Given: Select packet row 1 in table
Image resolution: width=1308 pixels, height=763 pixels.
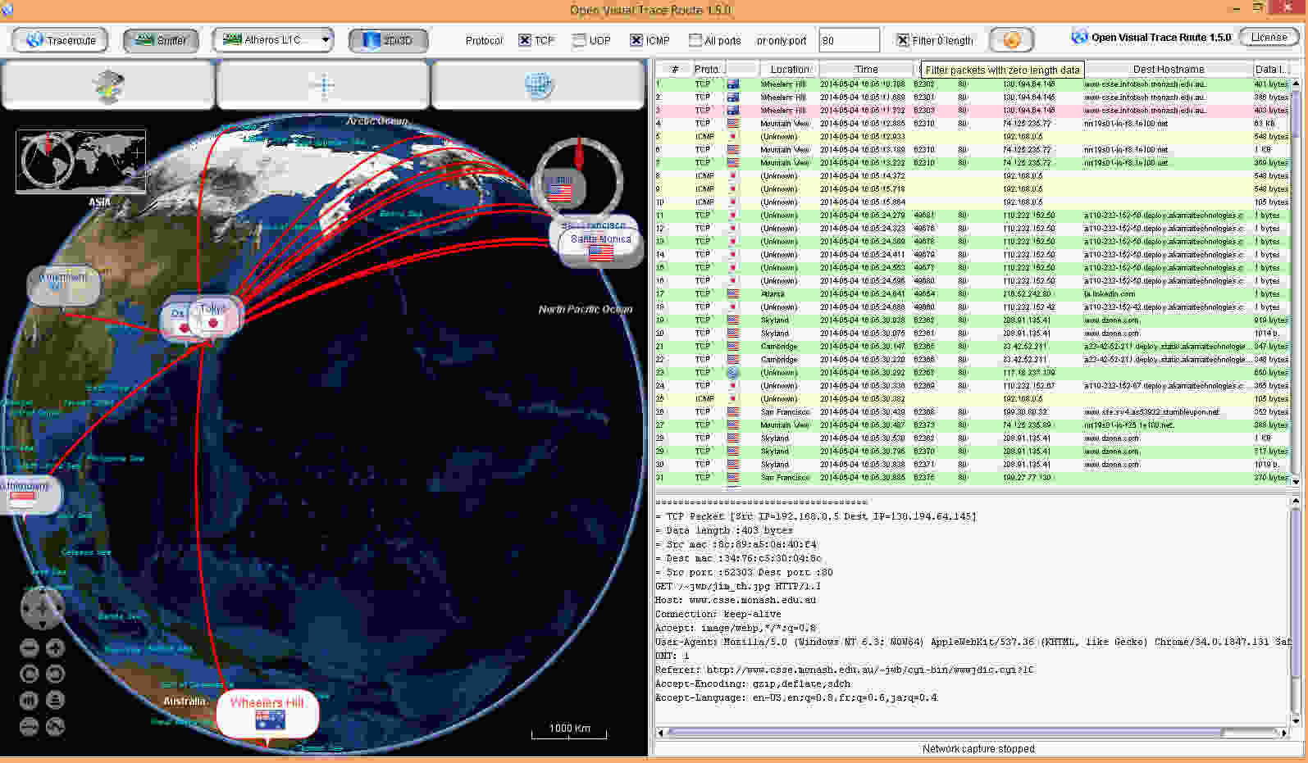Looking at the screenshot, I should click(973, 84).
